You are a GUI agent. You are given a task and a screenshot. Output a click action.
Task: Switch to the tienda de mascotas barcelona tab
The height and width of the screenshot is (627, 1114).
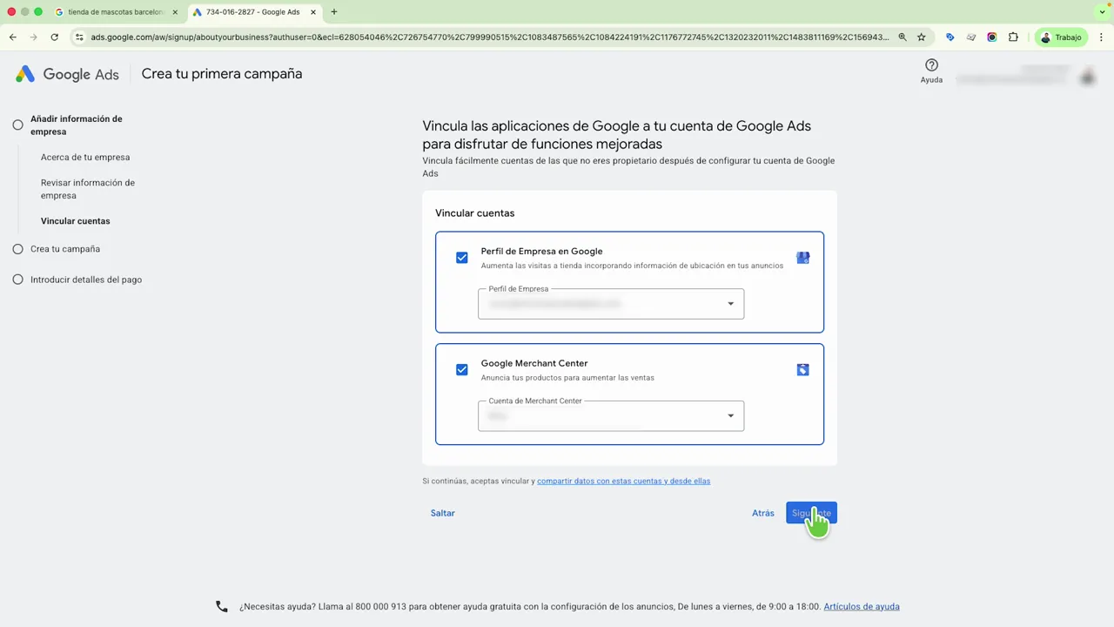[x=116, y=12]
